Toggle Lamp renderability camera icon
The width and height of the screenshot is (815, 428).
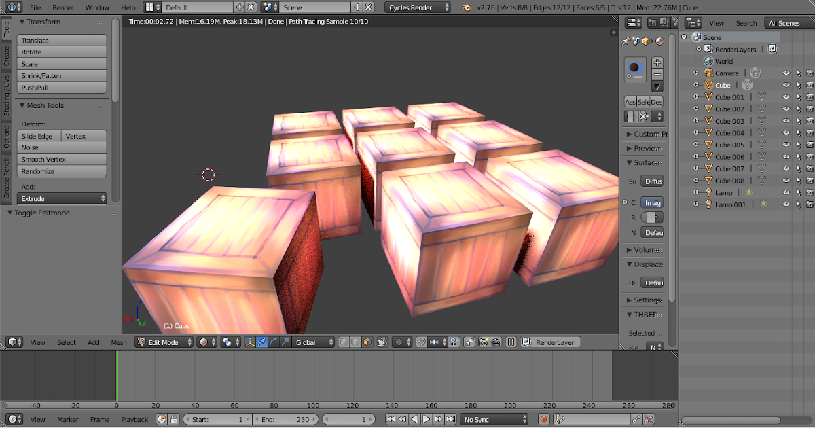click(810, 193)
